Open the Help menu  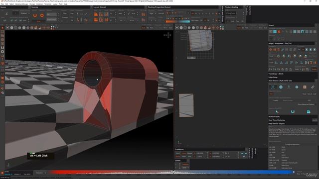click(x=65, y=4)
